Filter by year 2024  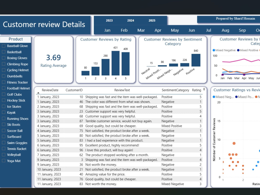(x=131, y=21)
